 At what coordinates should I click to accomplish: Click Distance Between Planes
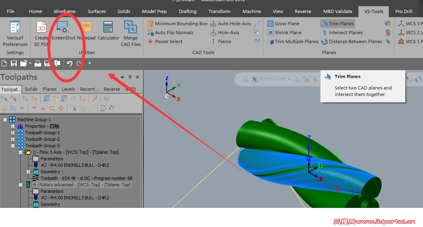[x=351, y=41]
